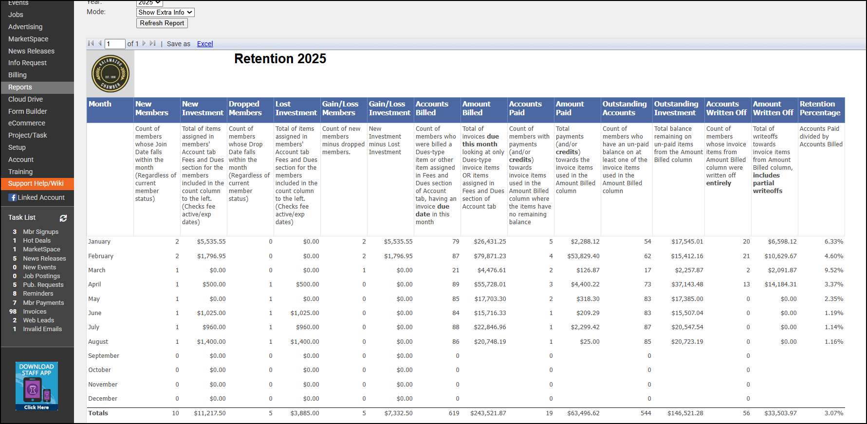Open Invoices in the Task List

(35, 312)
